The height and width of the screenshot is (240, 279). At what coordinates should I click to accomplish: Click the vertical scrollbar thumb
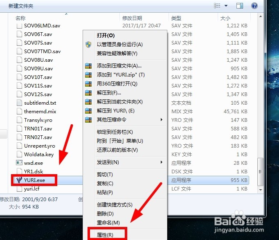coord(261,172)
